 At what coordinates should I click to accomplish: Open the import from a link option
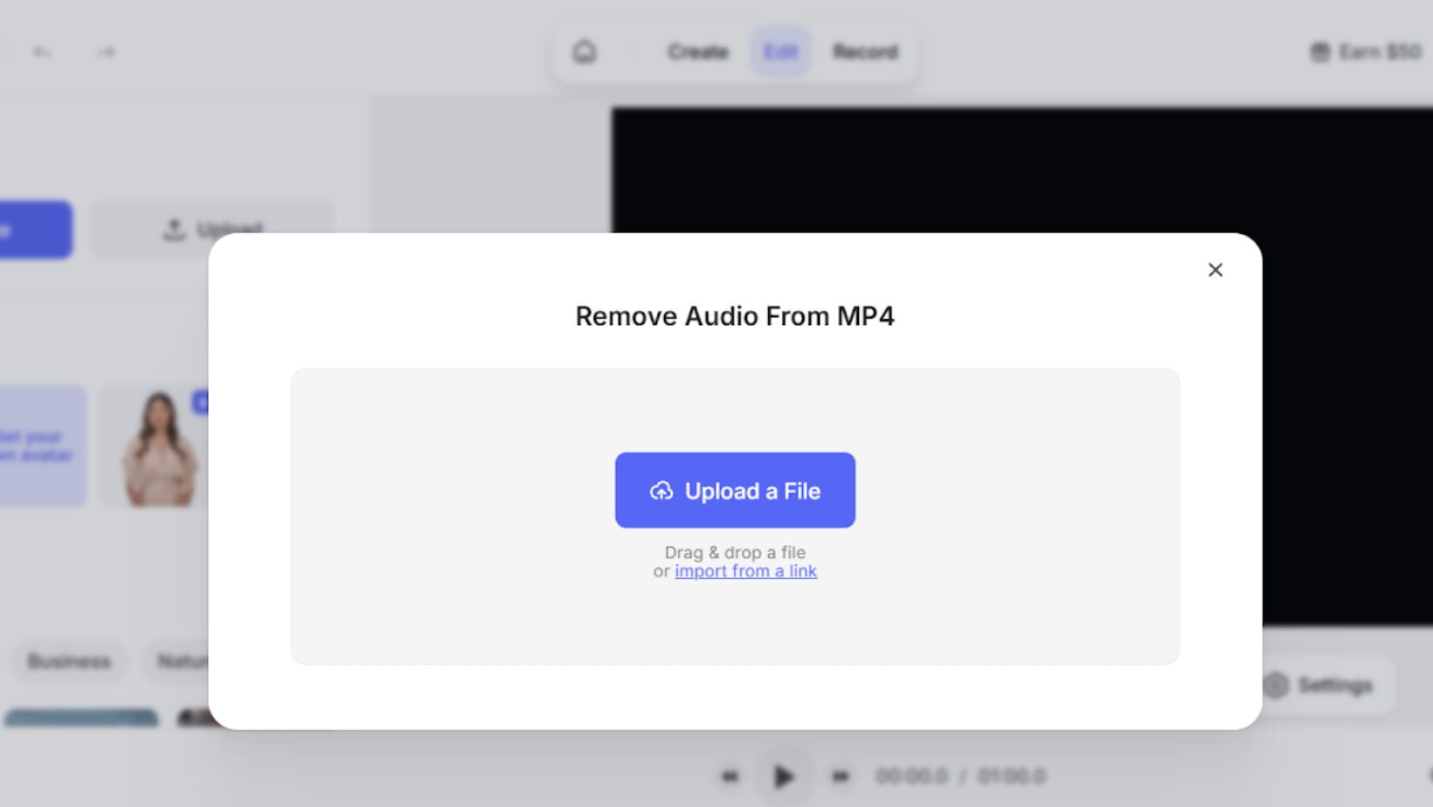coord(745,571)
